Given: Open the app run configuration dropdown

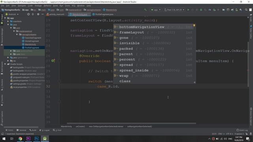Looking at the screenshot, I should click(156, 10).
